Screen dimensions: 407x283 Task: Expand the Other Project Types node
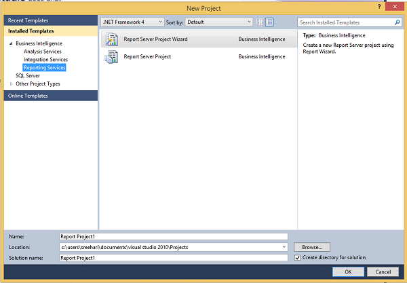pyautogui.click(x=11, y=84)
